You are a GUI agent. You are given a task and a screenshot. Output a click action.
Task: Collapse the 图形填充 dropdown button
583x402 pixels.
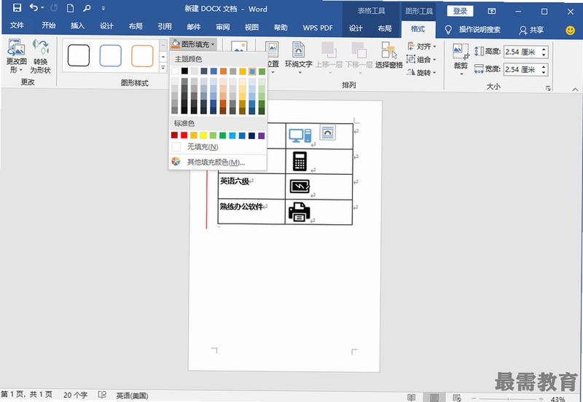193,44
